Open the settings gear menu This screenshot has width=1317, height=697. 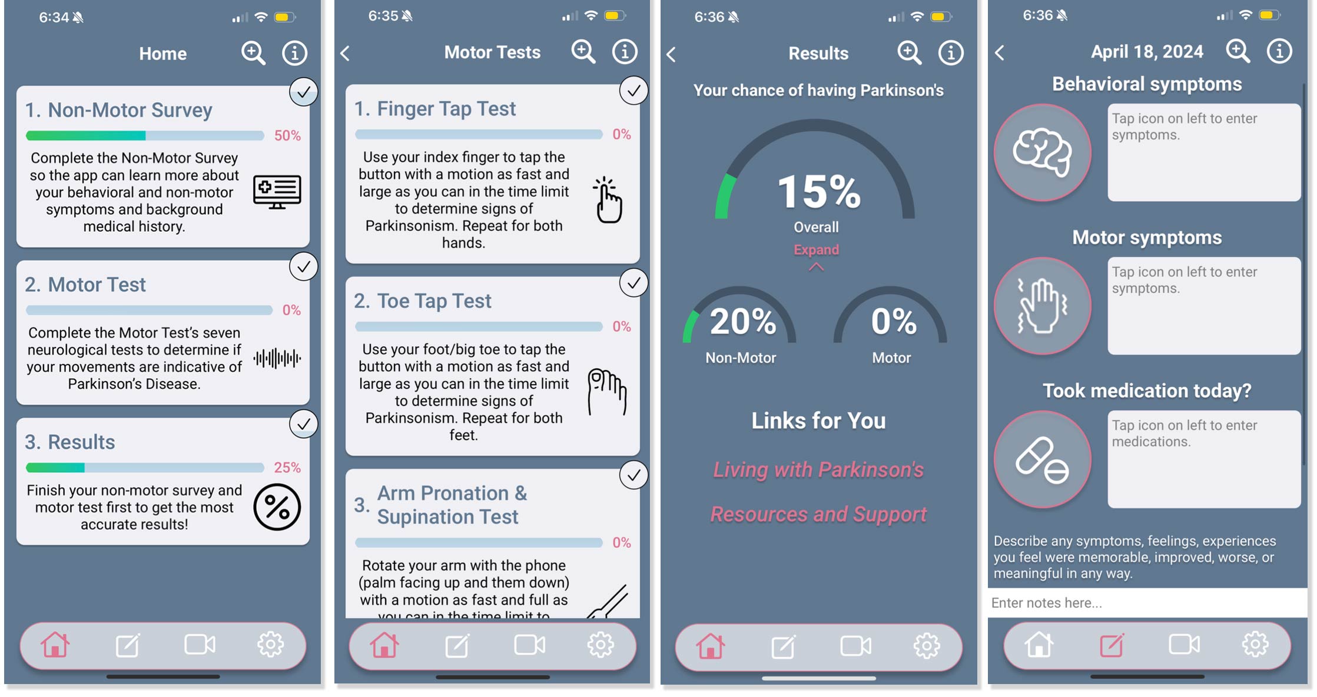point(271,643)
